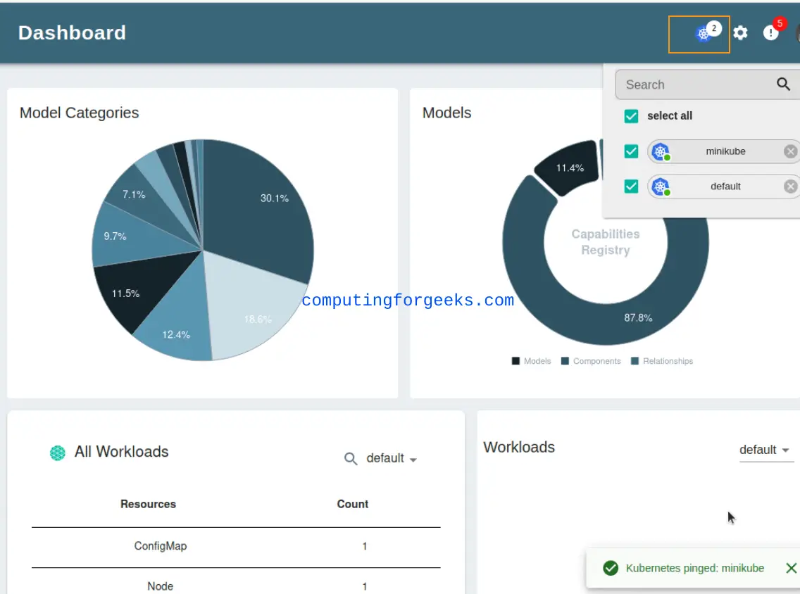
Task: Open Meshery settings via the gear icon
Action: click(740, 32)
